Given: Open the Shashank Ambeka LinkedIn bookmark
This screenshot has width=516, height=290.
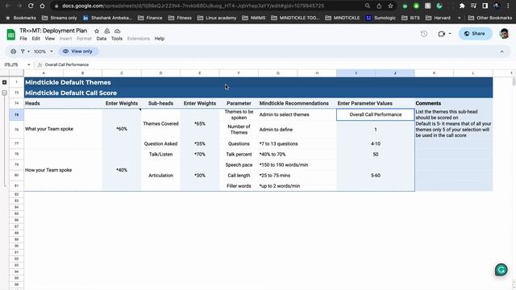Looking at the screenshot, I should pos(107,18).
